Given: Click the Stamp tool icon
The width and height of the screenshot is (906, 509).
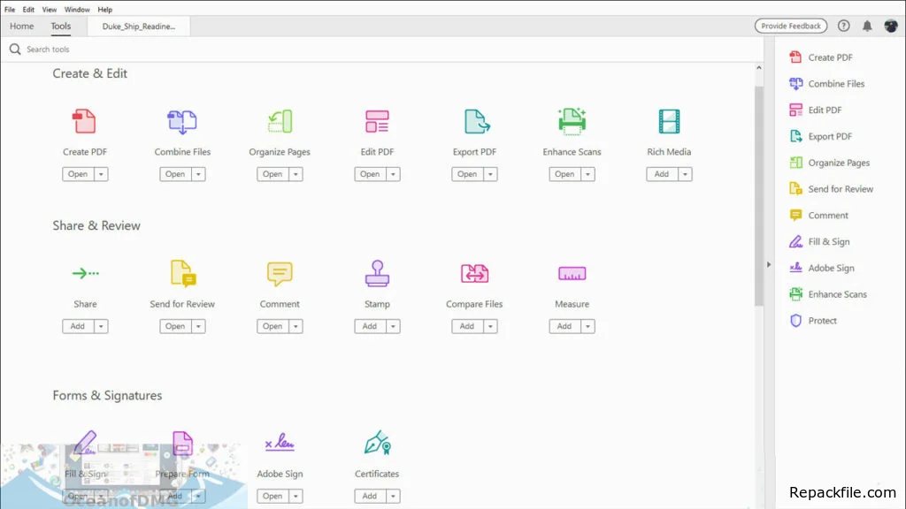Looking at the screenshot, I should [377, 273].
